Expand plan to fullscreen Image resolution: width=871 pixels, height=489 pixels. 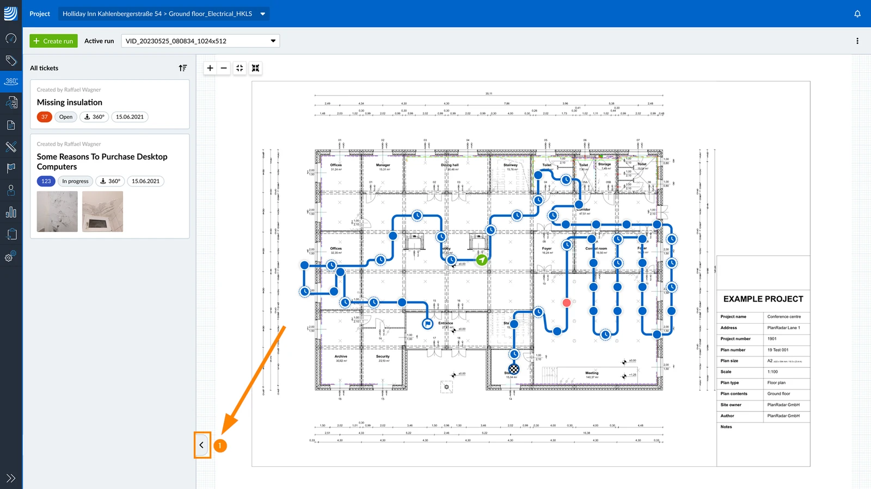255,68
